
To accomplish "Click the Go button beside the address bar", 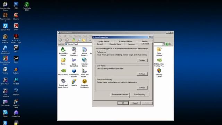I will coord(169,44).
